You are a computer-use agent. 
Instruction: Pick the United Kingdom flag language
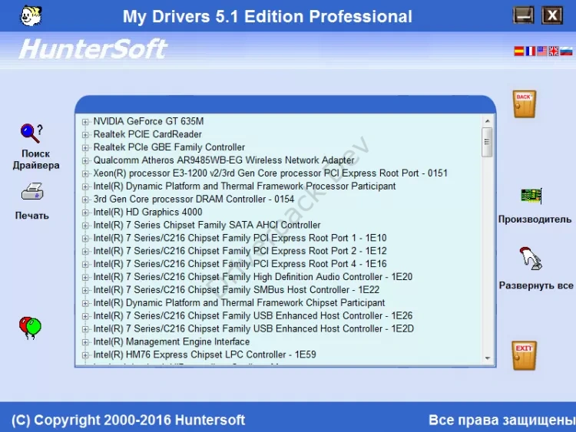point(554,51)
